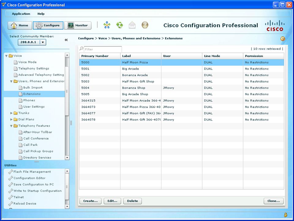Open the community member dropdown
The image size is (294, 221).
pos(43,42)
